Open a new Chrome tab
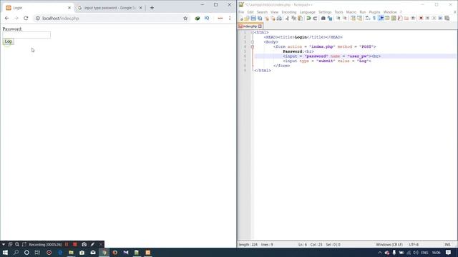This screenshot has height=257, width=458. point(152,8)
